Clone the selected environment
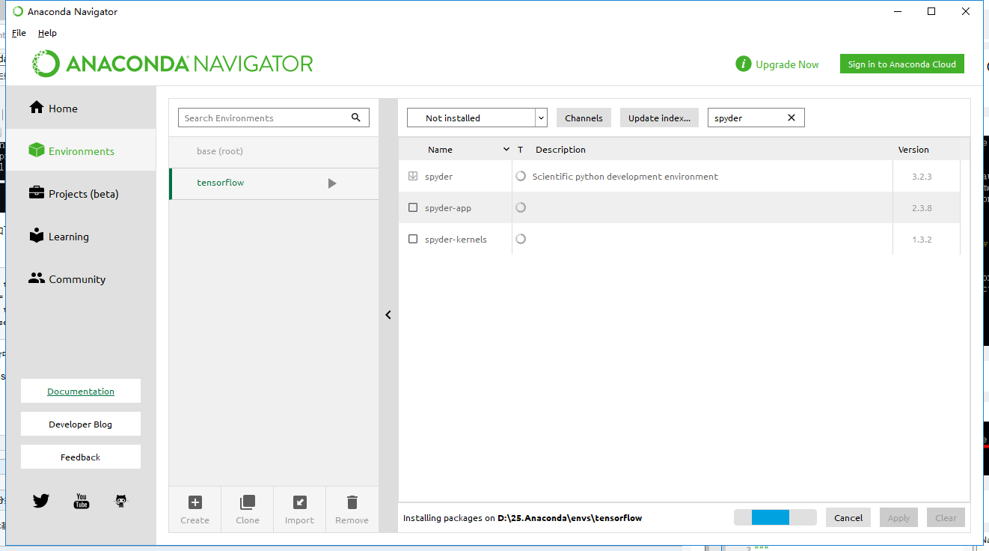 tap(248, 509)
